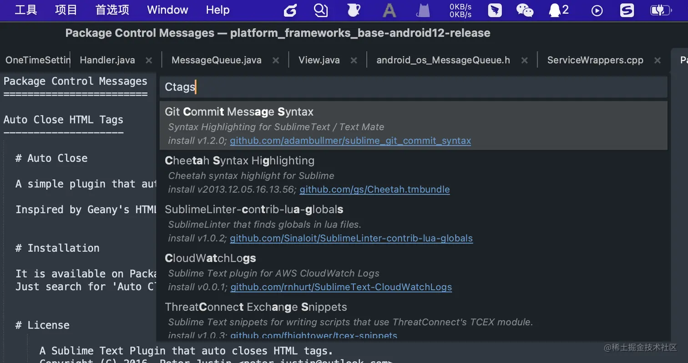Open the Window menu

pyautogui.click(x=167, y=10)
